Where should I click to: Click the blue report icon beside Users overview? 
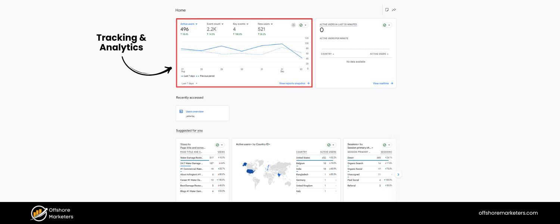click(181, 111)
